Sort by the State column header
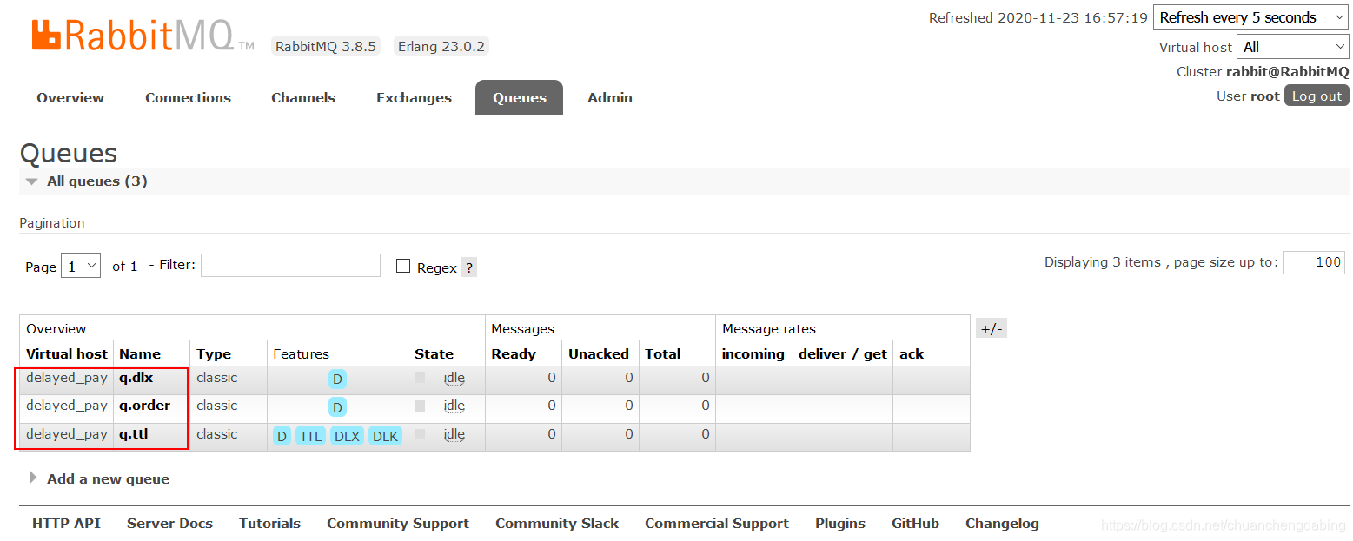 tap(434, 354)
